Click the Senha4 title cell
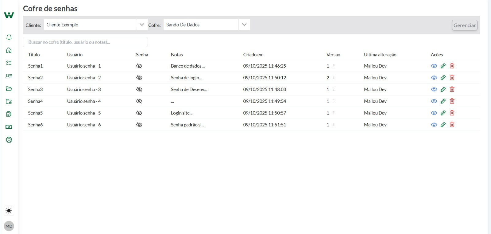This screenshot has height=234, width=491. [36, 101]
